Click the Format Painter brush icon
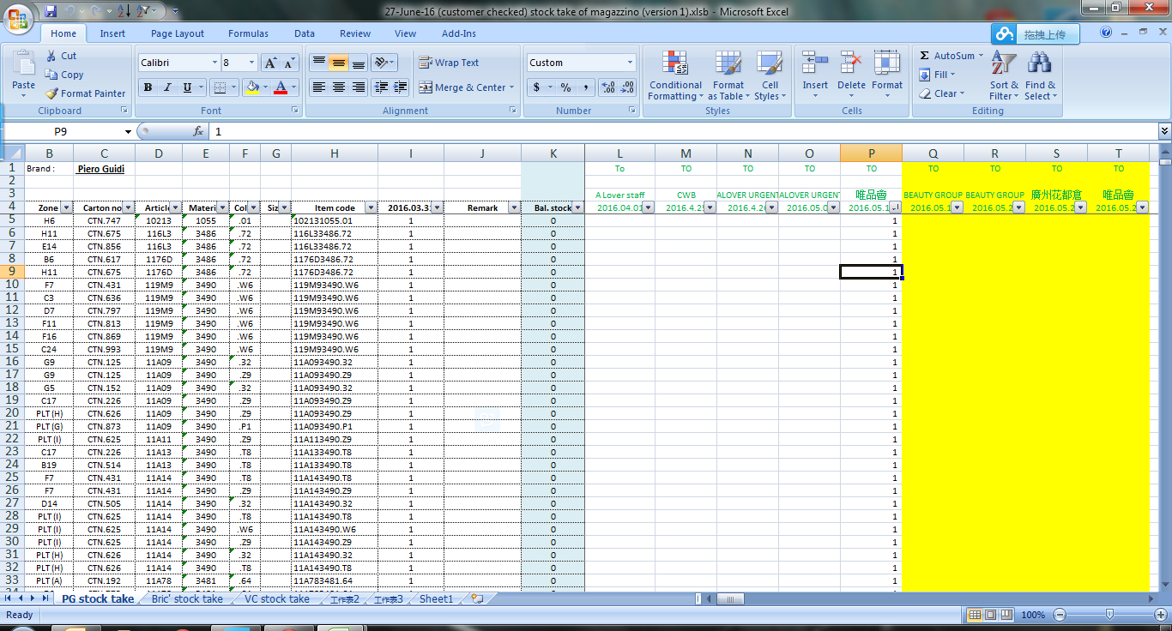Screen dimensions: 1172x631 tap(52, 93)
